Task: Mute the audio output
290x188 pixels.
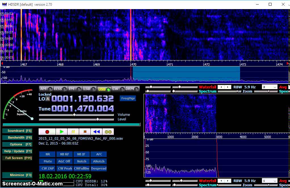Action: (x=47, y=161)
